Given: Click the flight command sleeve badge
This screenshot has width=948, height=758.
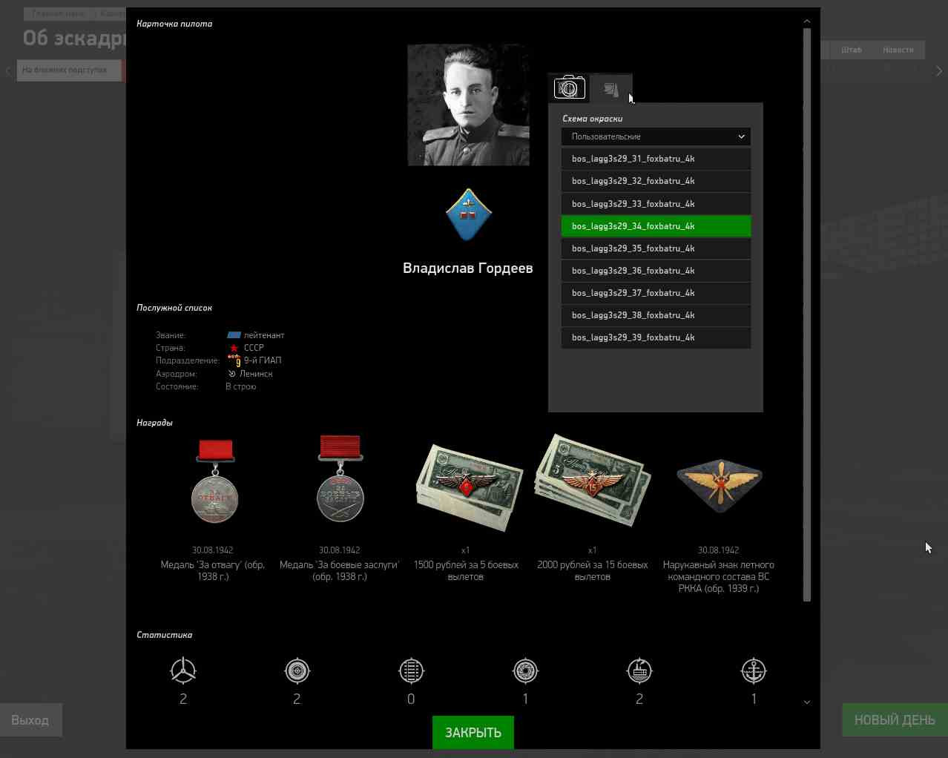Looking at the screenshot, I should coord(719,485).
